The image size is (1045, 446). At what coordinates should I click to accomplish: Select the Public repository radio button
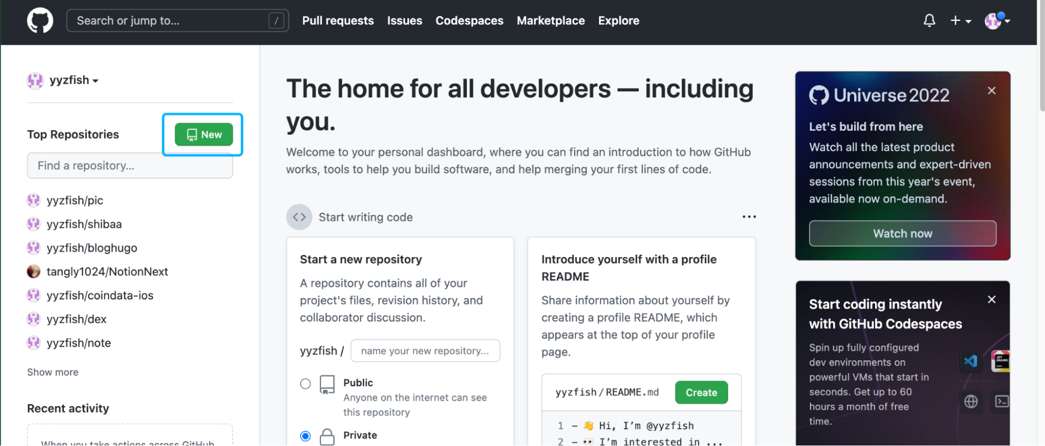305,384
